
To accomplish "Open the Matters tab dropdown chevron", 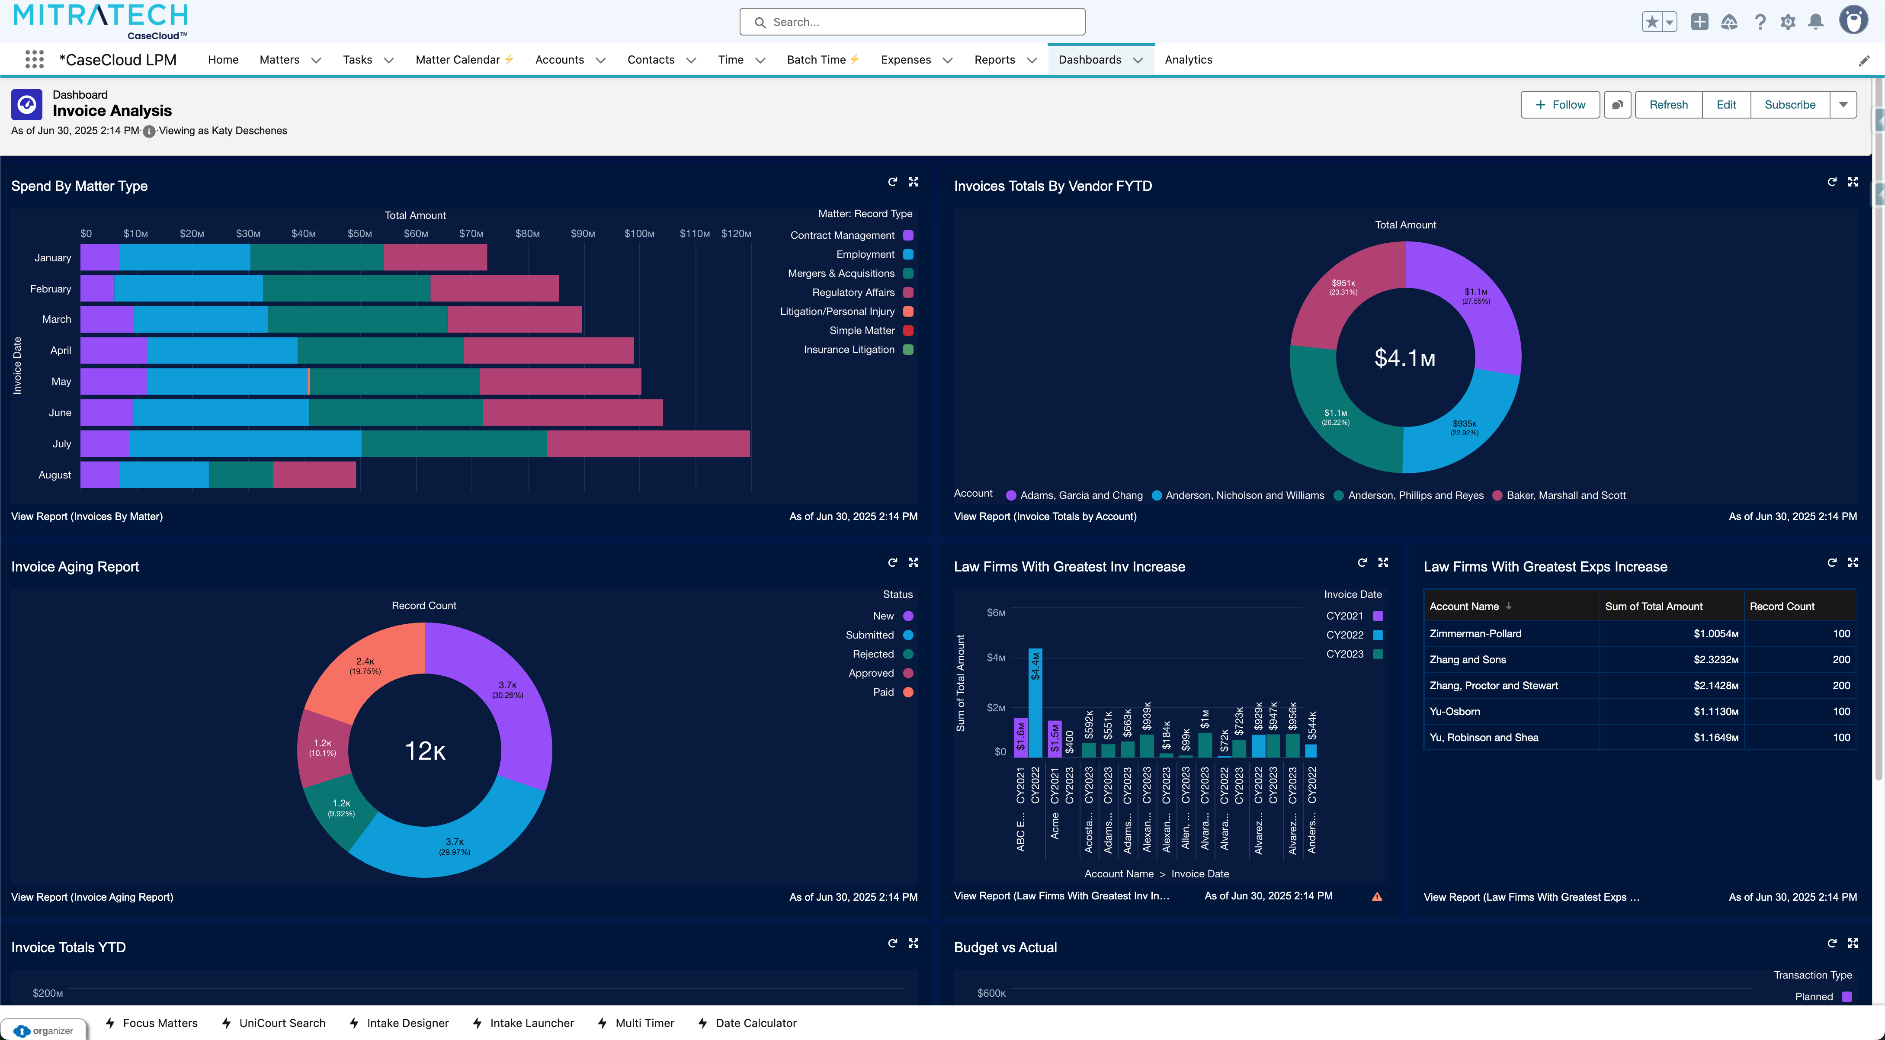I will [x=316, y=60].
